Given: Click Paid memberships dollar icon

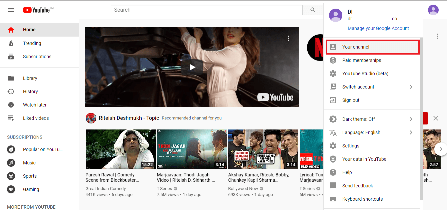Looking at the screenshot, I should pyautogui.click(x=333, y=60).
